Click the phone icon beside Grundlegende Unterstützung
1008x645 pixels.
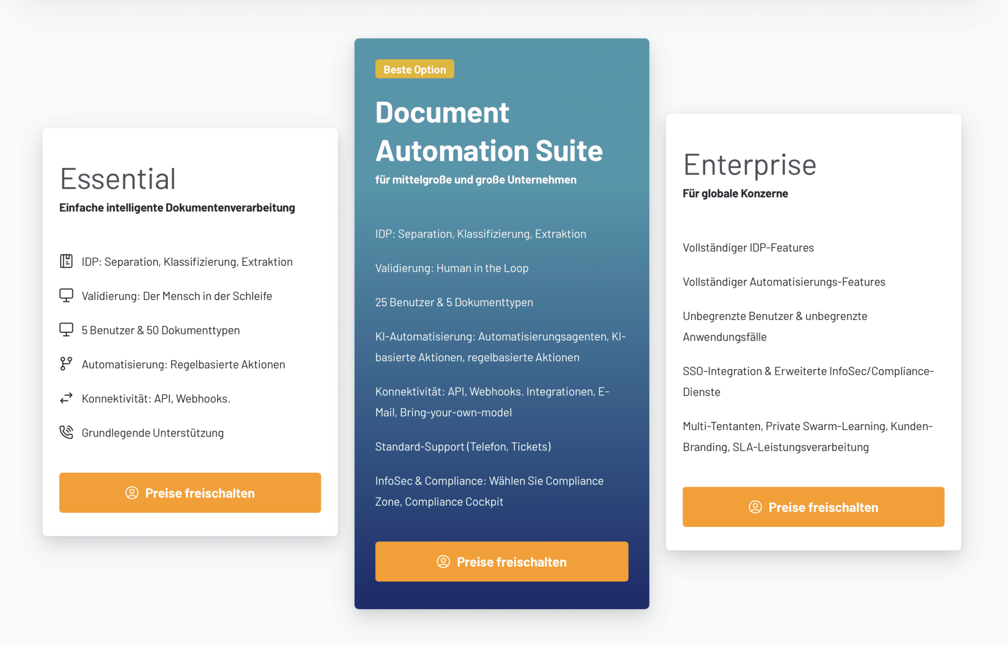(x=66, y=432)
